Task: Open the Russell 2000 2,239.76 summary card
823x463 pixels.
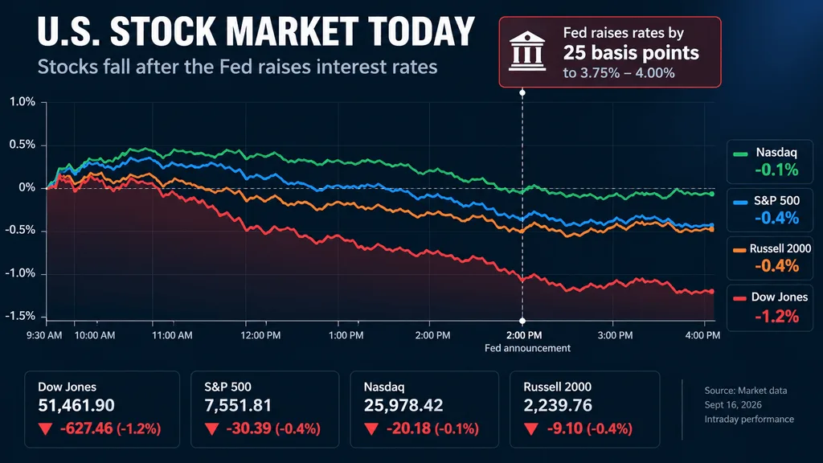Action: point(585,409)
